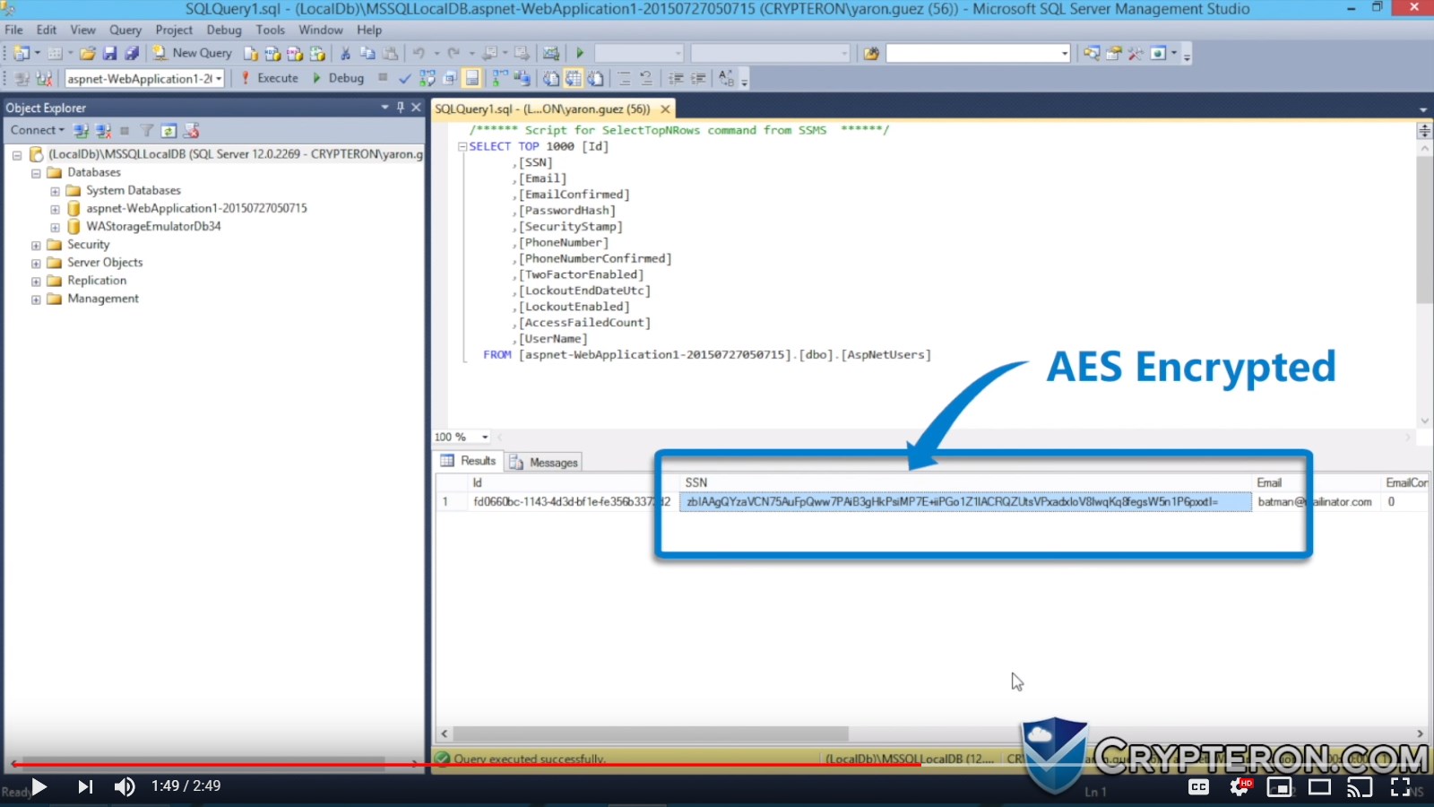Skip to next video
This screenshot has width=1434, height=807.
coord(85,786)
